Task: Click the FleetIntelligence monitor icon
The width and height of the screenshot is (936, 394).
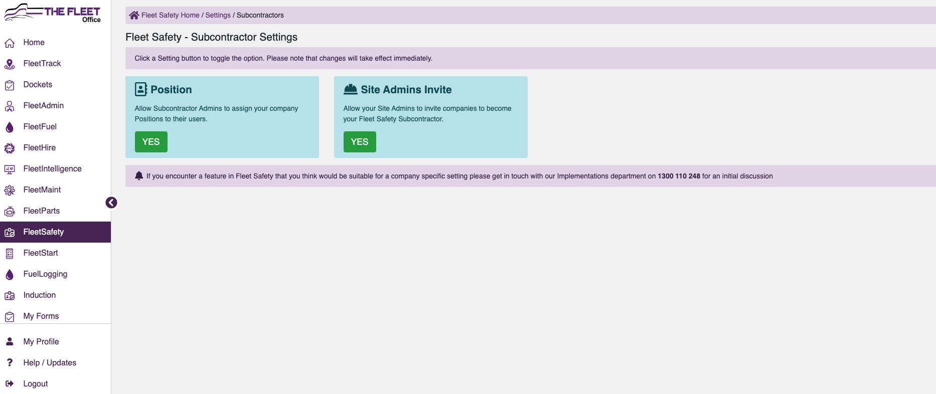Action: 10,169
